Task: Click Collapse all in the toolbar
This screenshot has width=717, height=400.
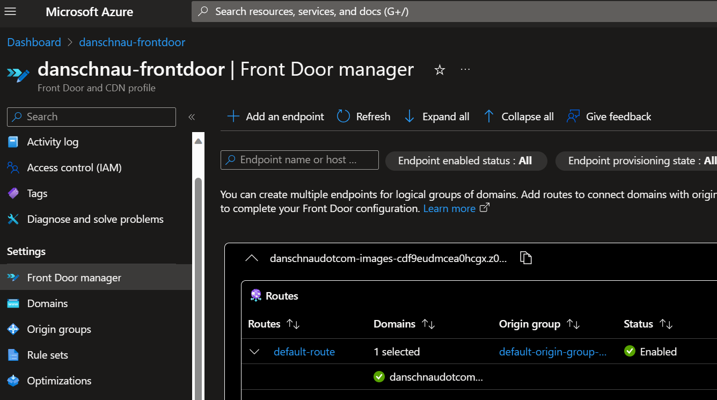Action: pyautogui.click(x=518, y=117)
